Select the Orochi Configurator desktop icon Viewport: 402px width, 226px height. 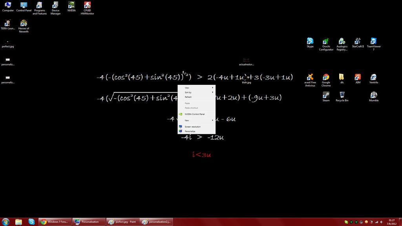(x=326, y=44)
